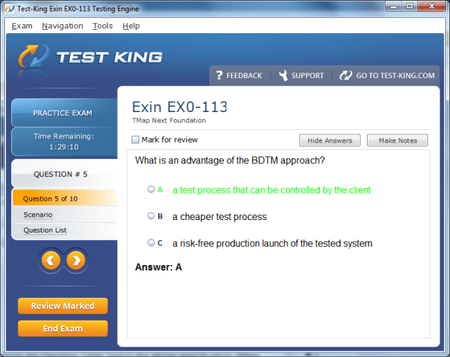The image size is (450, 357).
Task: Select answer option A radio button
Action: click(151, 189)
